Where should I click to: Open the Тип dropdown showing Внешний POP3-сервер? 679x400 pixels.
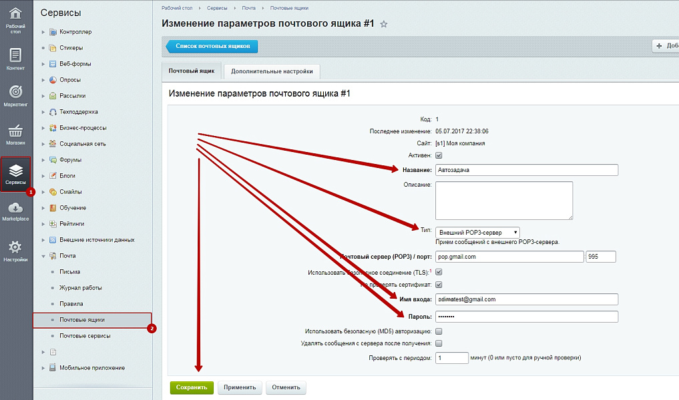(x=477, y=232)
